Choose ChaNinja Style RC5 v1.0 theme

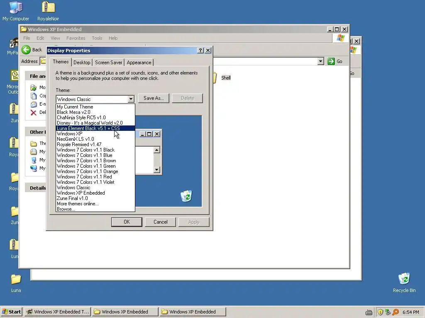point(95,118)
